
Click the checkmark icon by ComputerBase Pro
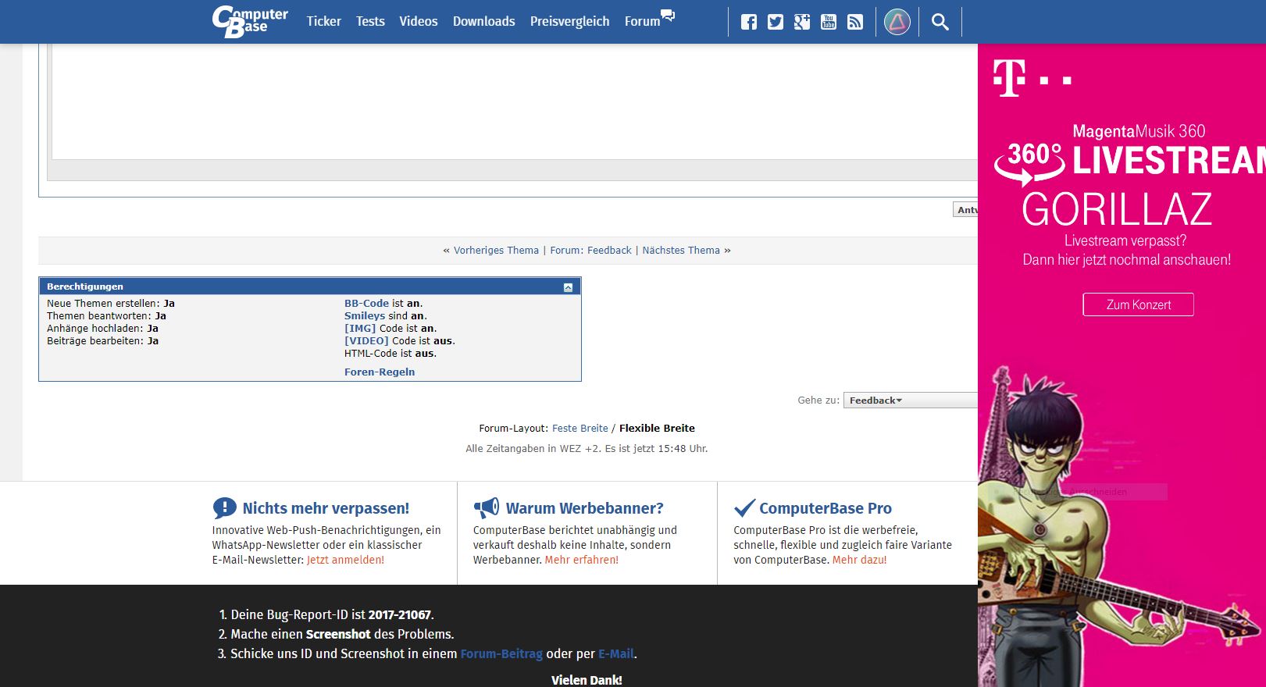[x=744, y=508]
